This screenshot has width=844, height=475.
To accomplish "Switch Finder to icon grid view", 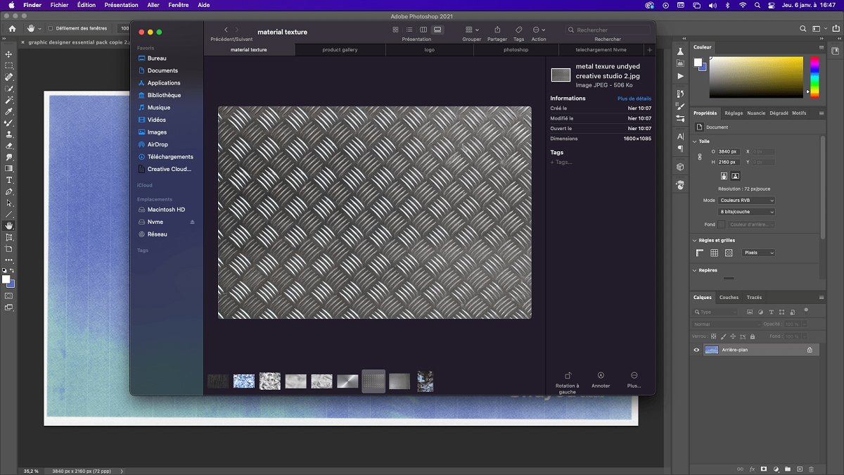I will (x=395, y=30).
